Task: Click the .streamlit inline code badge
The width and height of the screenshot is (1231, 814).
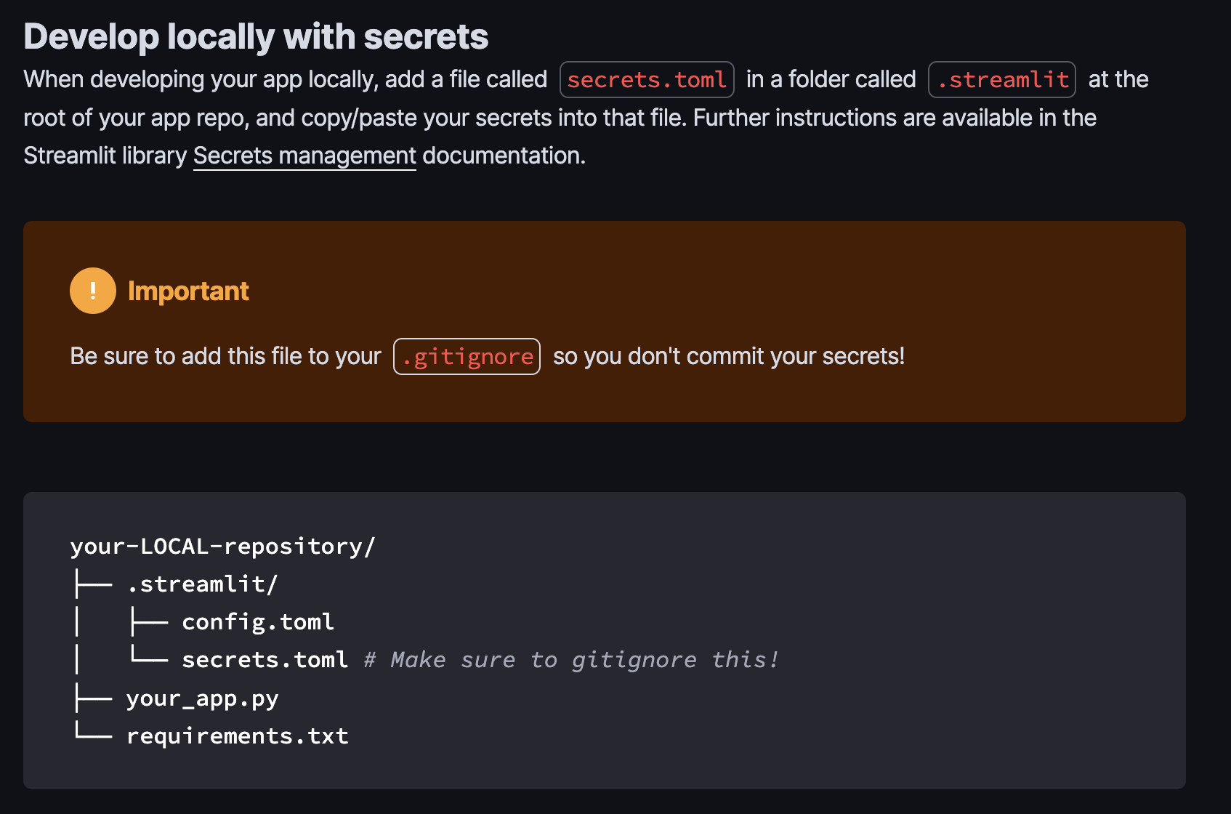Action: point(1001,79)
